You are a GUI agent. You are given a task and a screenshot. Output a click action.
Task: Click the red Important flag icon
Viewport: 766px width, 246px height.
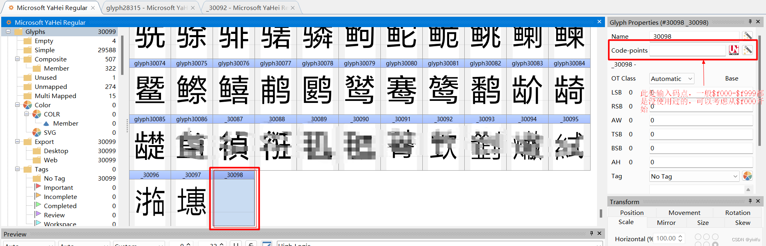click(x=38, y=187)
